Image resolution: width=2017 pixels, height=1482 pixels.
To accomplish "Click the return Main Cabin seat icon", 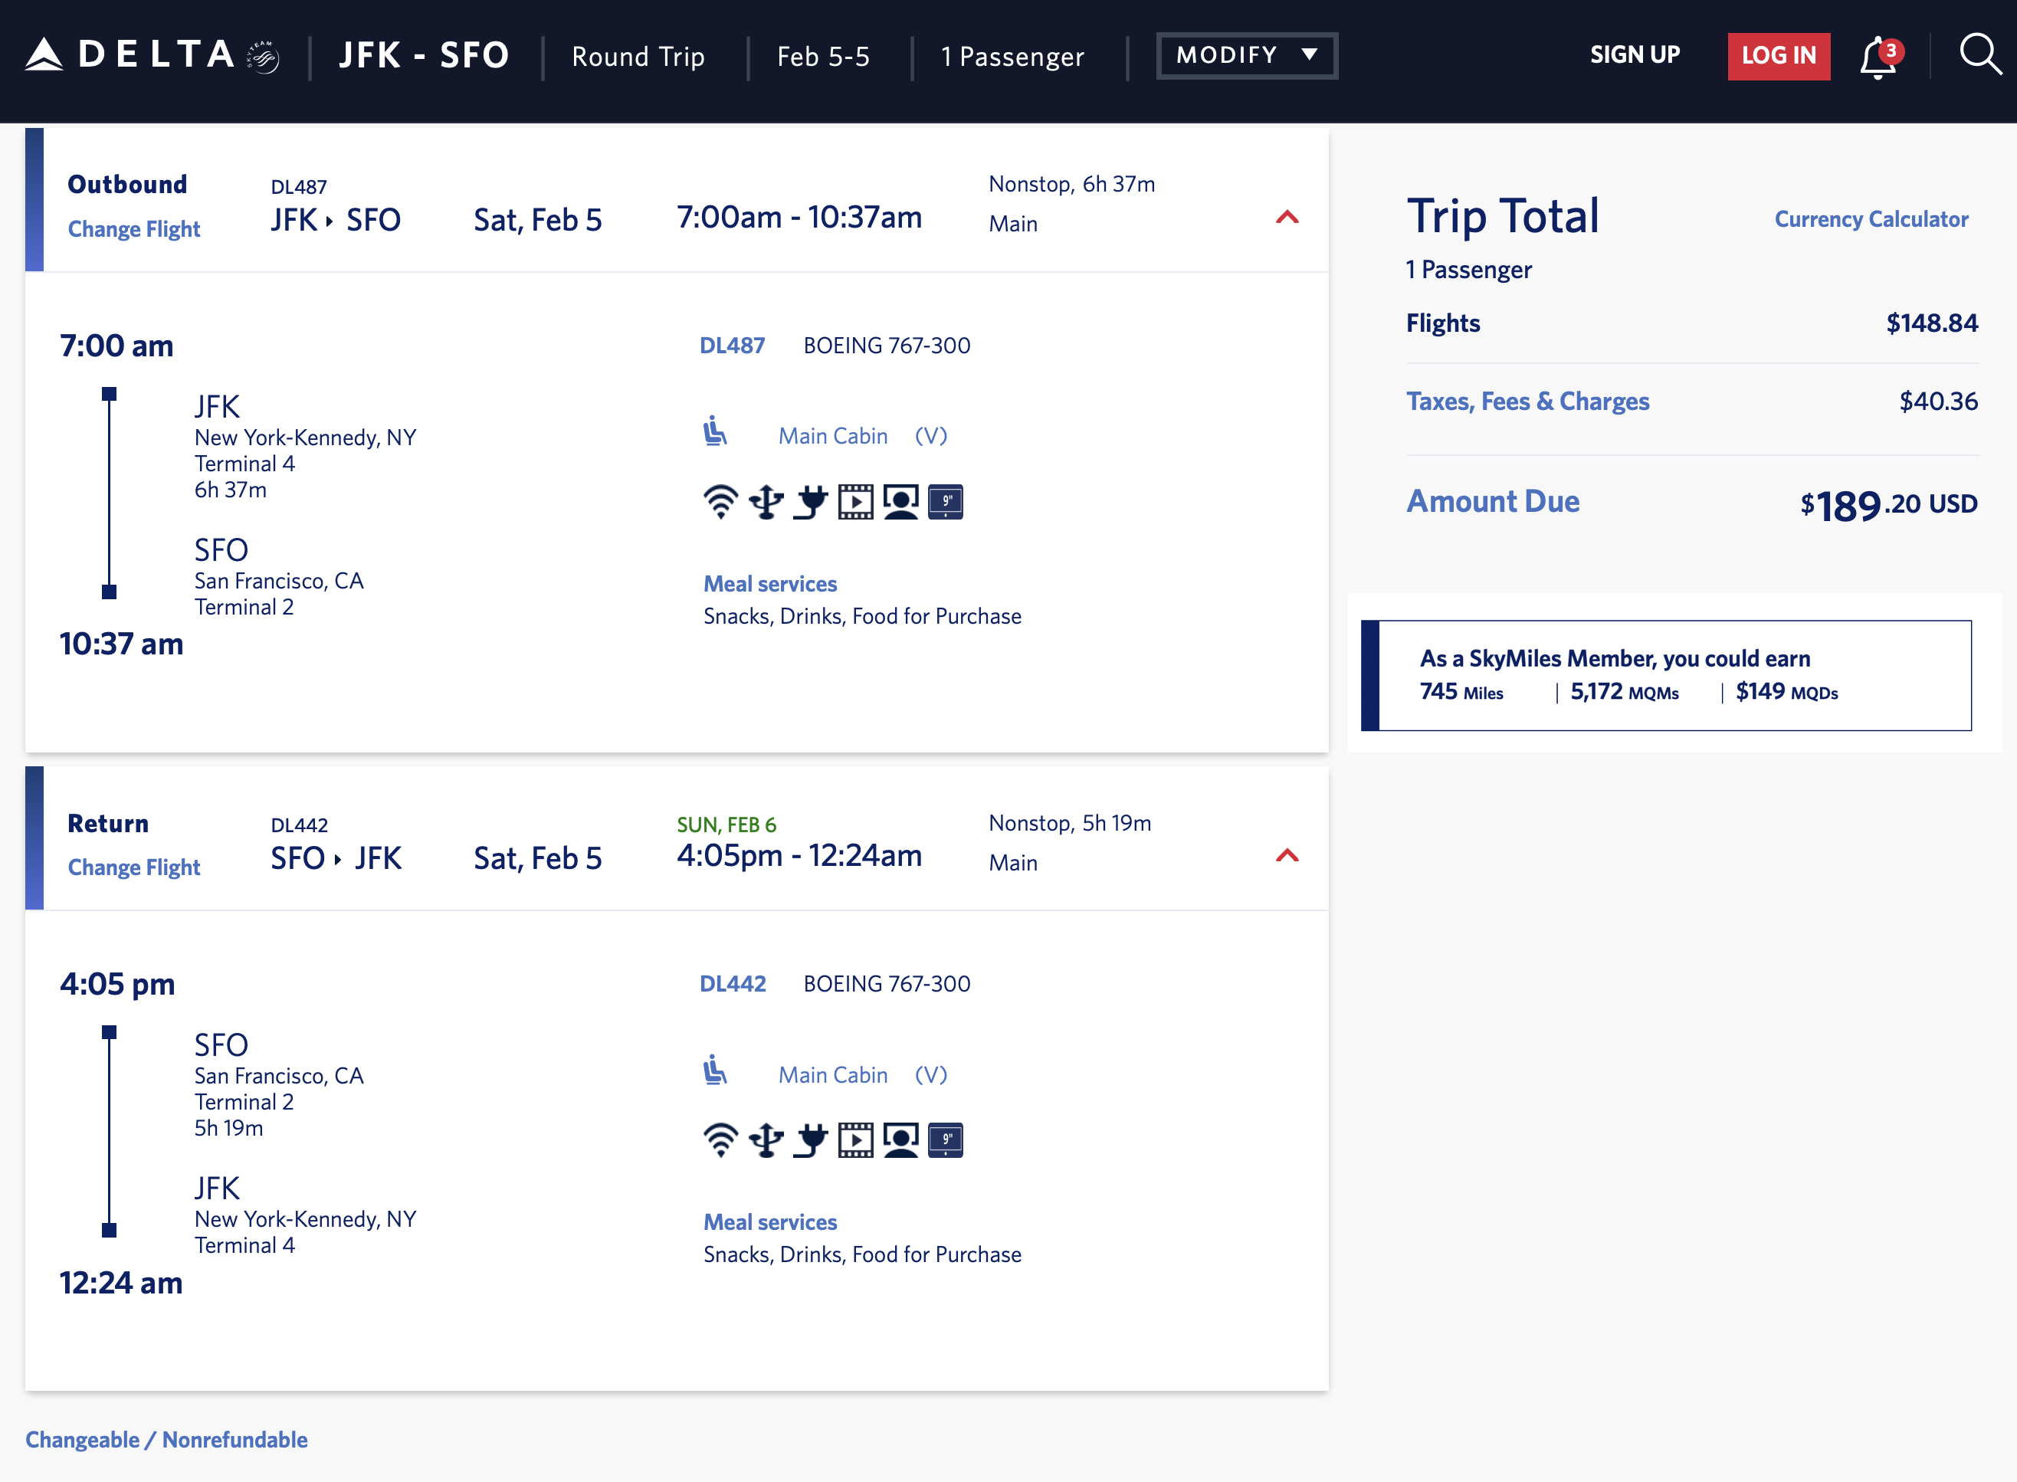I will tap(715, 1071).
